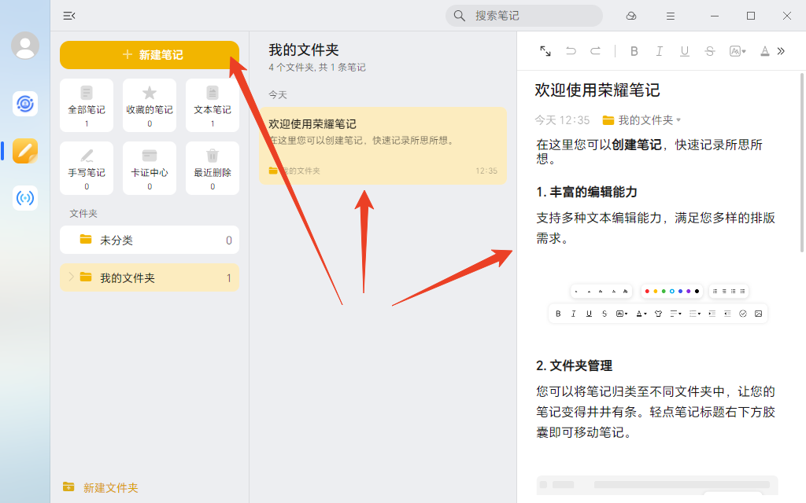Viewport: 806px width, 503px height.
Task: Open 最近删除 recycle bin
Action: 213,167
